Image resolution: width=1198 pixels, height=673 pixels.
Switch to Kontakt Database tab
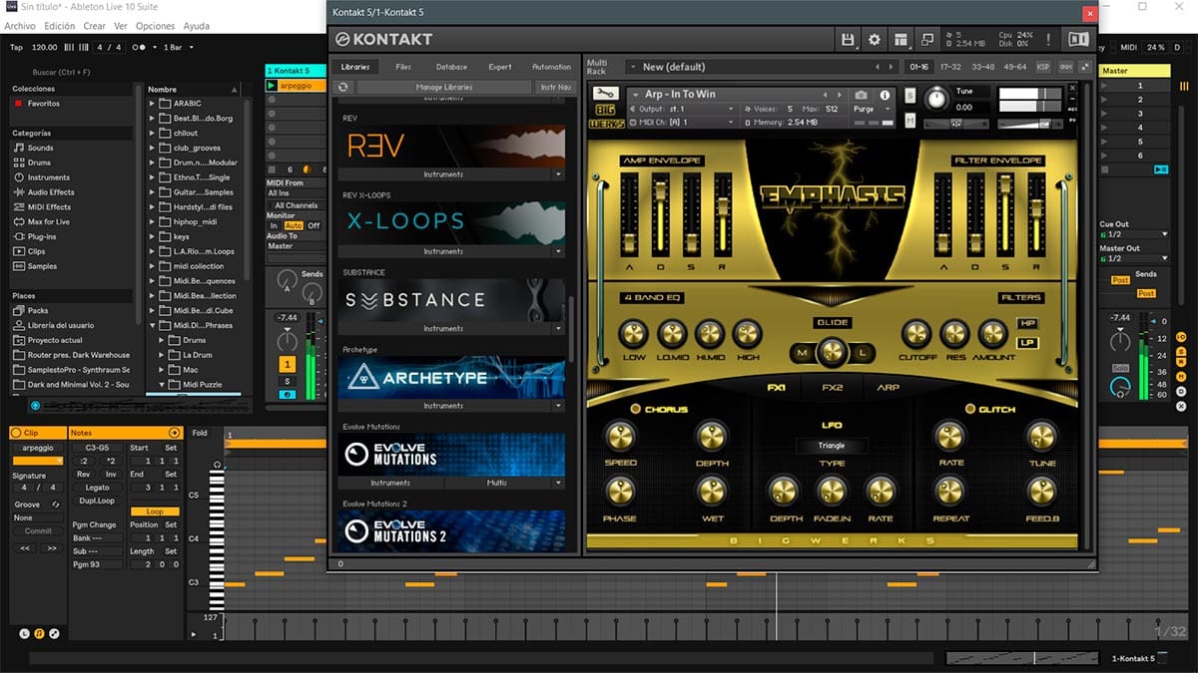[451, 67]
